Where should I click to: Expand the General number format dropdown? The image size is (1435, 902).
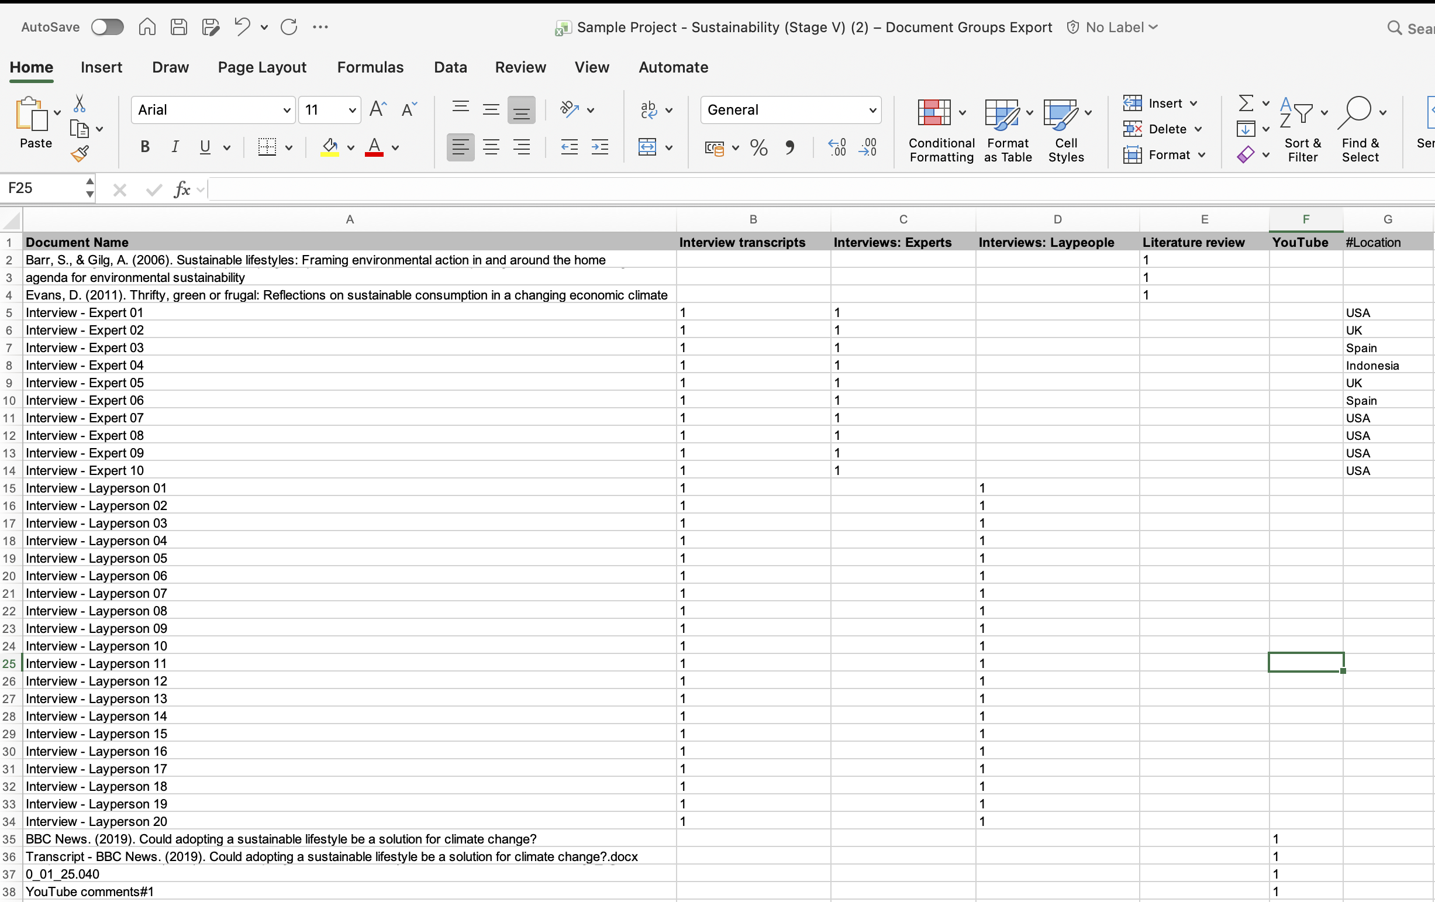click(x=872, y=111)
